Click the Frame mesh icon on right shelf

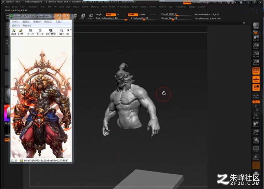pos(256,116)
